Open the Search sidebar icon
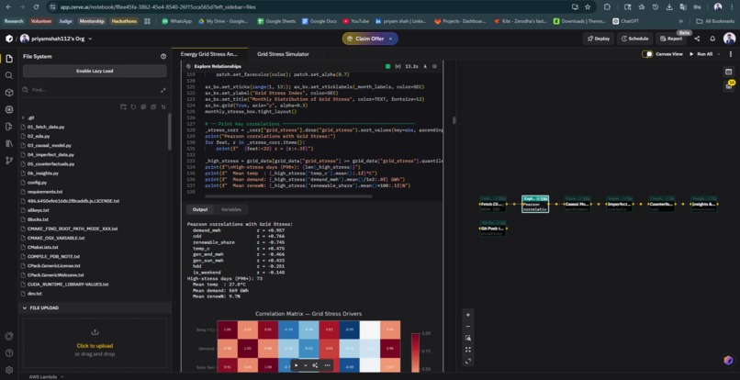This screenshot has height=380, width=740. [x=9, y=75]
